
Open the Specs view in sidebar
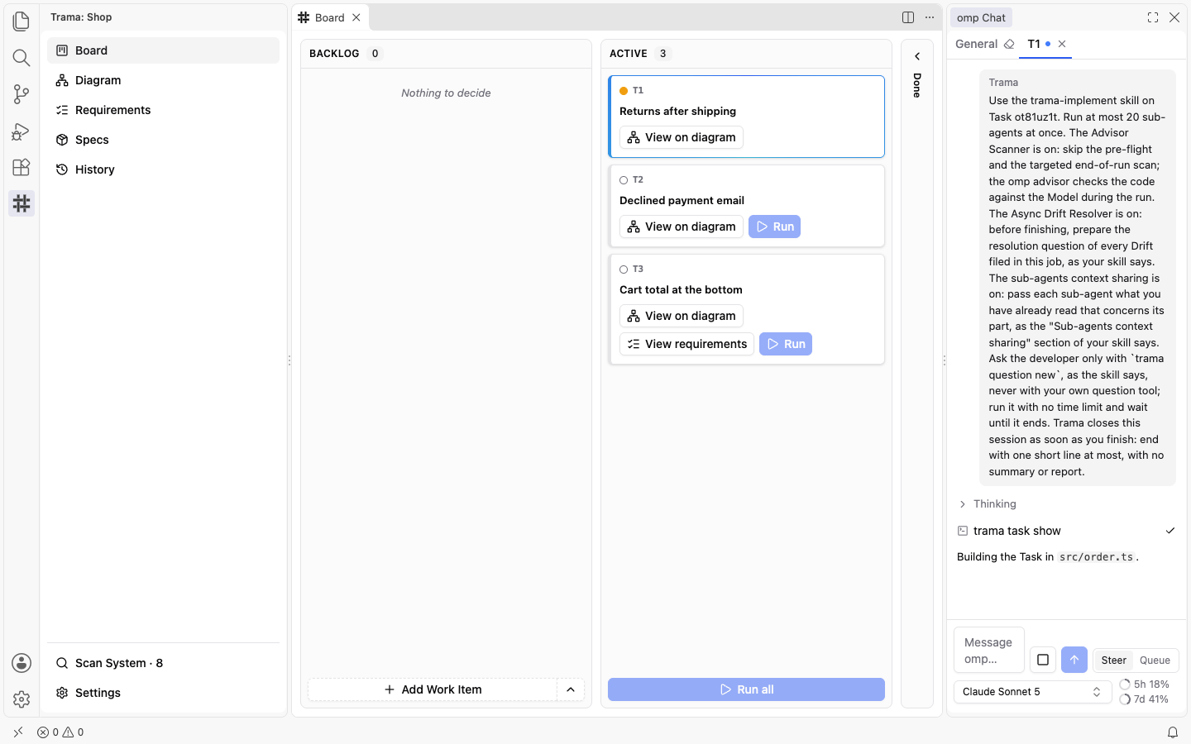[x=163, y=140]
